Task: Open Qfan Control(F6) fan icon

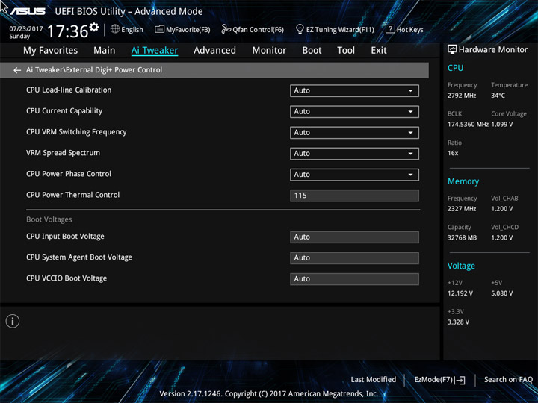Action: [226, 29]
